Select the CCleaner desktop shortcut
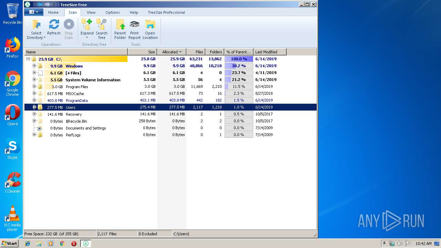441x248 pixels. coord(12,183)
